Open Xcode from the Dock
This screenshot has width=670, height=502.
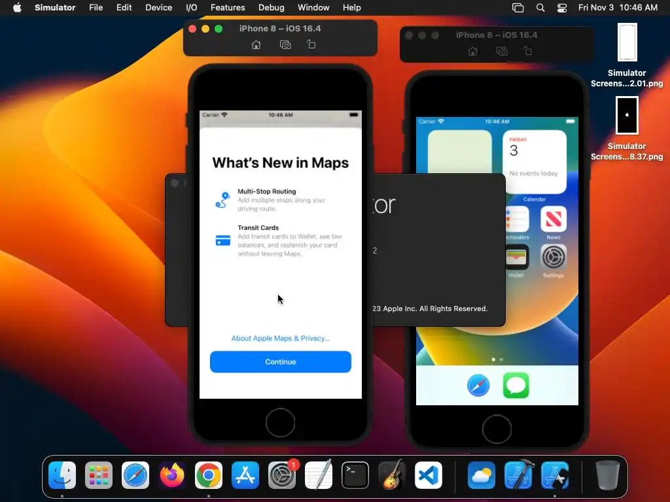(x=518, y=475)
